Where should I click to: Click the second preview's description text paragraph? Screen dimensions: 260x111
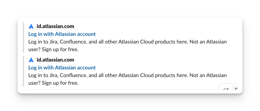[128, 79]
